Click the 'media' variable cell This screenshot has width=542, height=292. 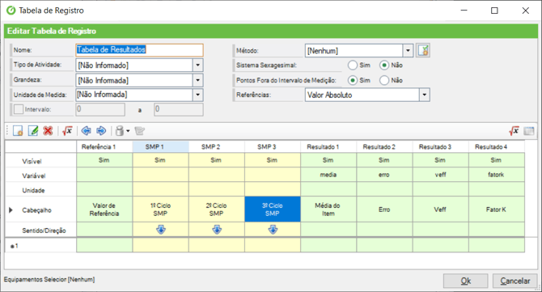(328, 175)
